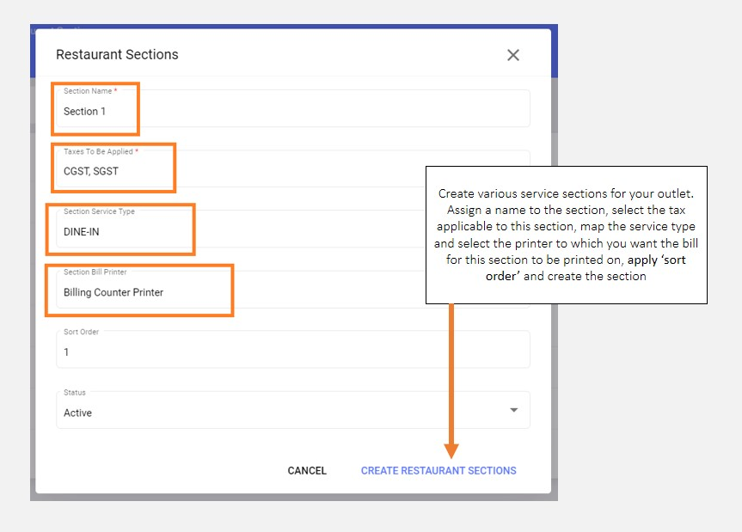The height and width of the screenshot is (532, 742).
Task: Click the 'Taxes To Be Applied *' label
Action: click(x=101, y=151)
